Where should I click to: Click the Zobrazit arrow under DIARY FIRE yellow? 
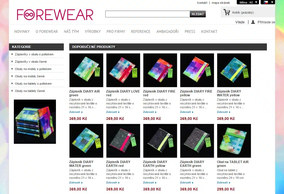[193, 112]
